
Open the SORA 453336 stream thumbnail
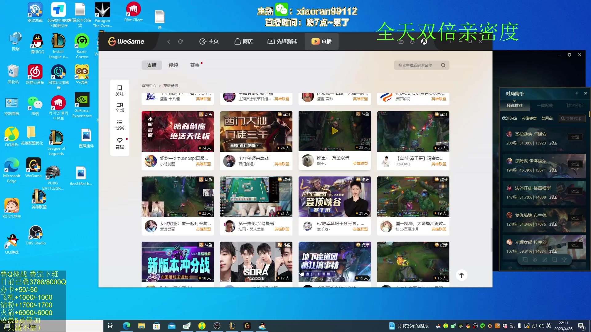click(x=256, y=262)
